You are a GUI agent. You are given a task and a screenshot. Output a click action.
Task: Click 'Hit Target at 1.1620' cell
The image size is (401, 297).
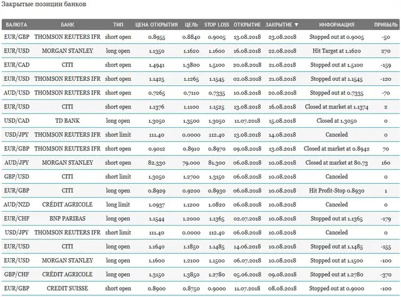[x=336, y=51]
